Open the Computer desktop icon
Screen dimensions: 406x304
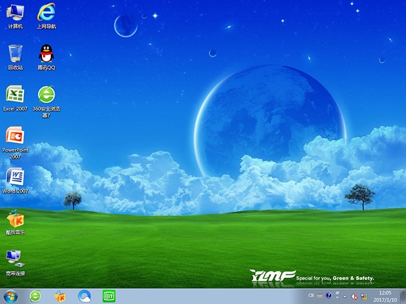(x=15, y=14)
